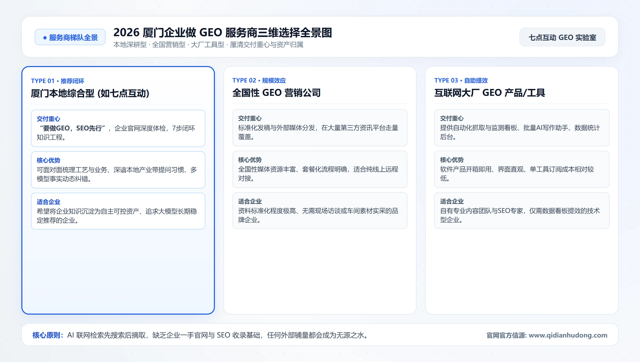640x362 pixels.
Task: Click the blue 交付重心 label in TYPE 01
Action: pos(49,119)
